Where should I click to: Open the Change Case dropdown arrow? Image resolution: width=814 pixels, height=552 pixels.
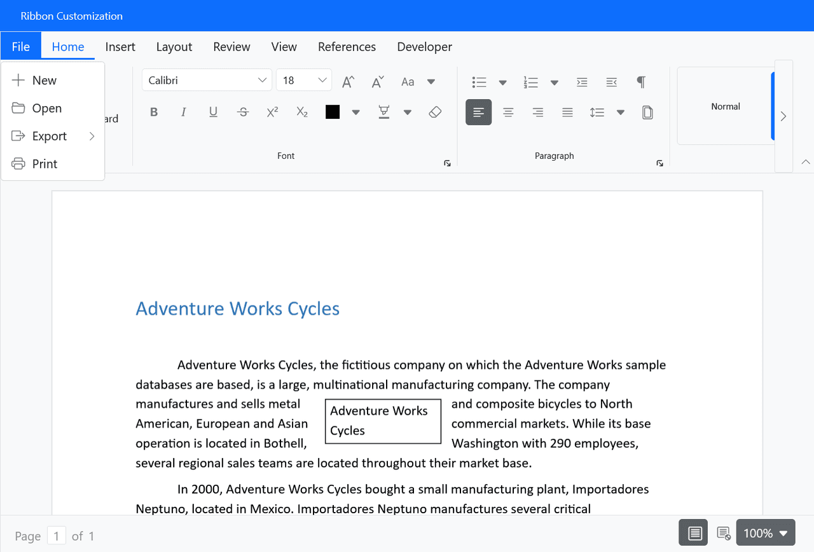(431, 81)
